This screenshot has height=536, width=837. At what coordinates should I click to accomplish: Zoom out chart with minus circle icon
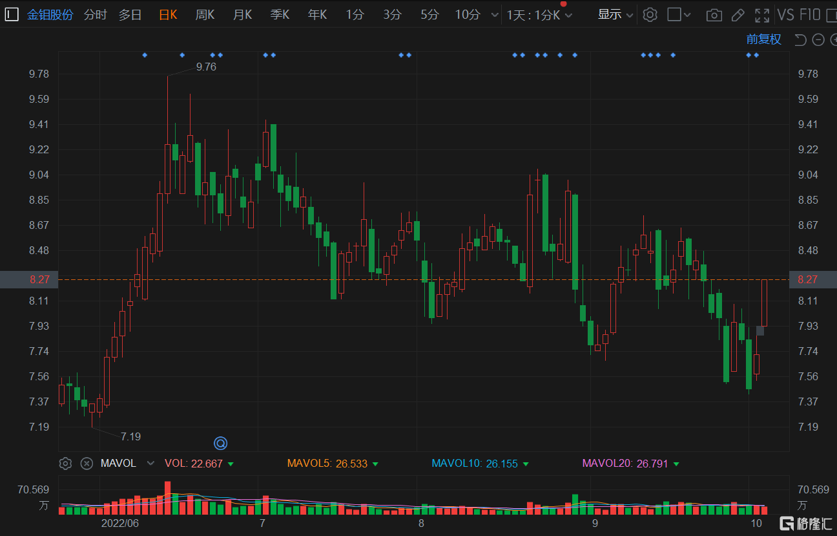[x=818, y=40]
